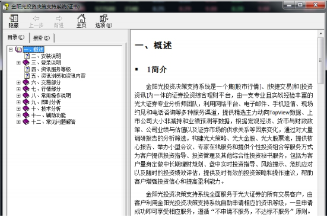This screenshot has width=327, height=224.
Task: Click the purple book icon for 七、行情部分
Action: click(x=26, y=89)
